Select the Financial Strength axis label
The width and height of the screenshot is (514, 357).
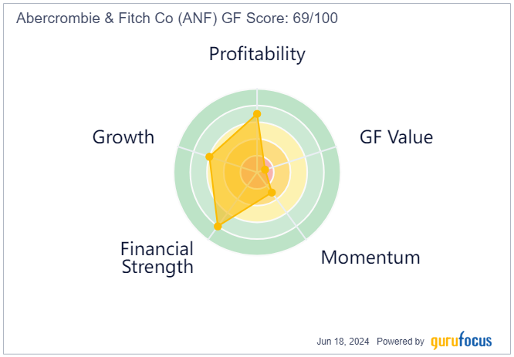pyautogui.click(x=157, y=258)
